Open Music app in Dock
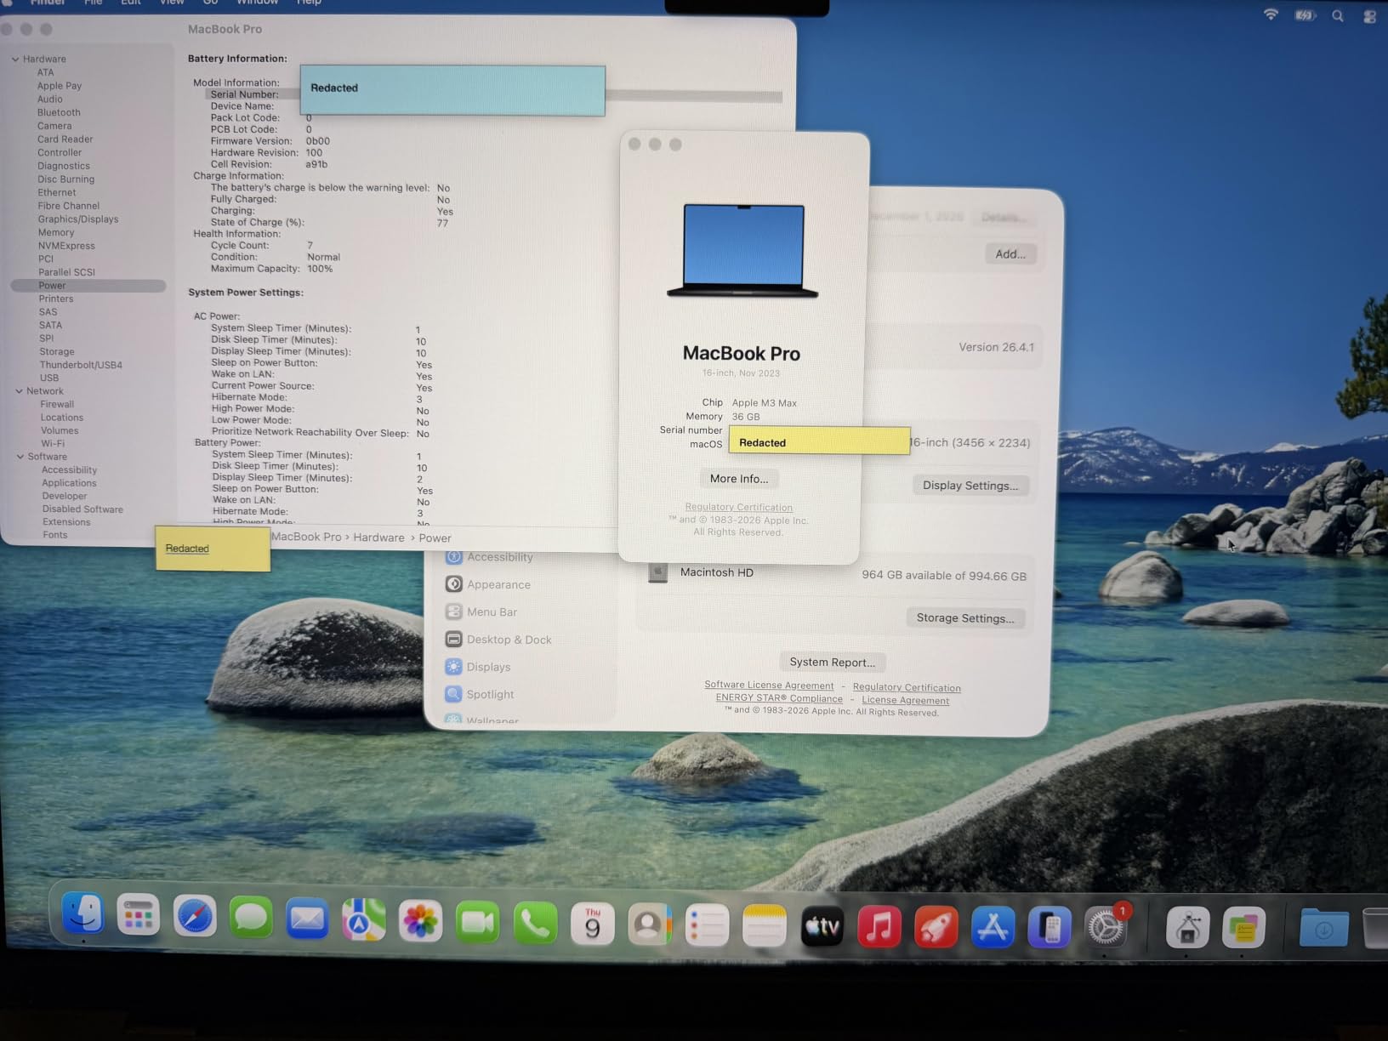The width and height of the screenshot is (1388, 1041). click(879, 926)
